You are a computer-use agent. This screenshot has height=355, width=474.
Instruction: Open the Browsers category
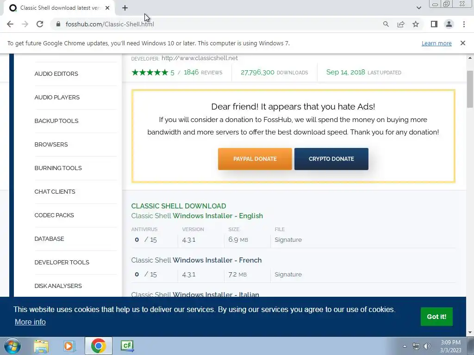pos(51,144)
